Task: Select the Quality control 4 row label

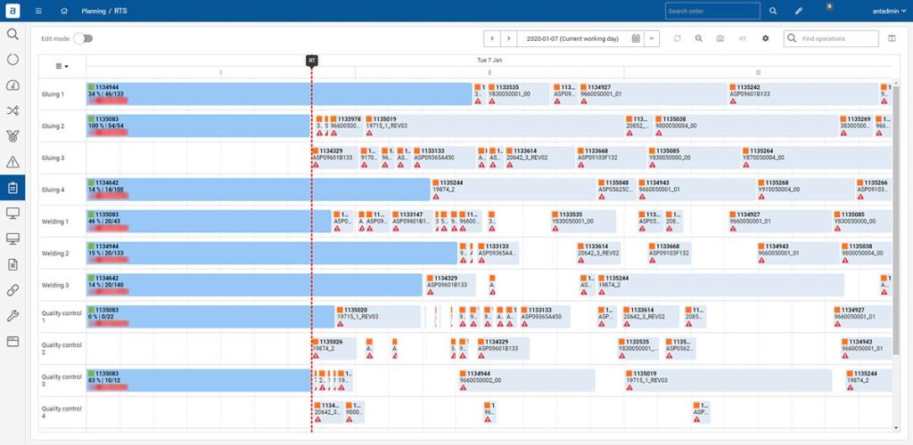Action: click(x=62, y=412)
